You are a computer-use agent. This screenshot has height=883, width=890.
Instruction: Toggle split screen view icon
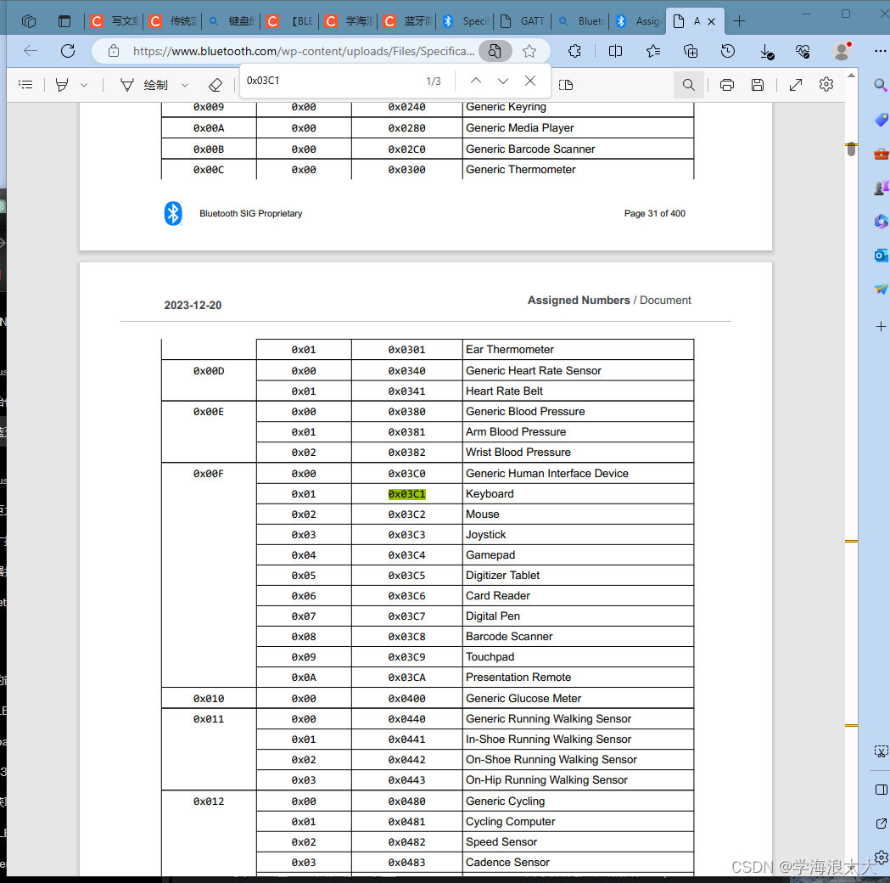point(615,51)
